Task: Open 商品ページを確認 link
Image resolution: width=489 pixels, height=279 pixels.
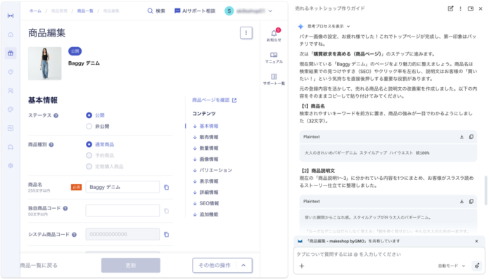Action: coord(215,100)
